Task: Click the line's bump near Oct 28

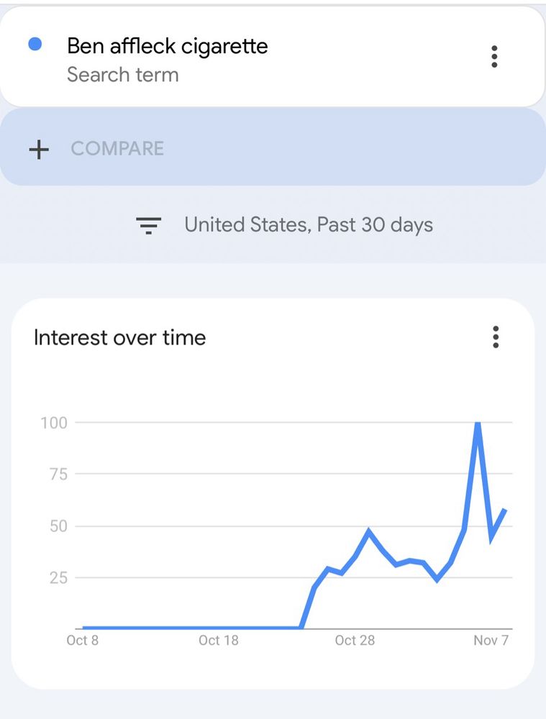Action: (x=369, y=532)
